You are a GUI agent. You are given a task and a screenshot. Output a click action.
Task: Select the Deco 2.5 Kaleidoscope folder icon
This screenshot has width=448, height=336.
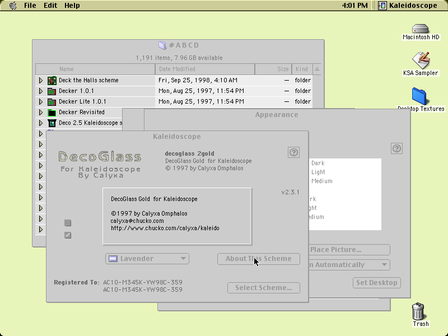tap(52, 123)
